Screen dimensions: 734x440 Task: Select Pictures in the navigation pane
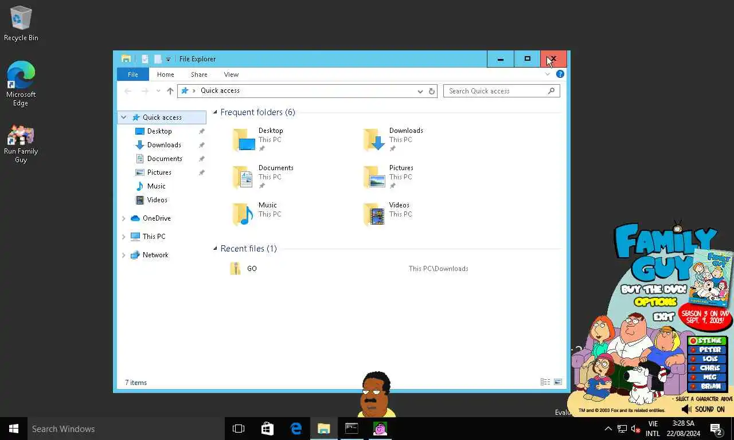[159, 172]
